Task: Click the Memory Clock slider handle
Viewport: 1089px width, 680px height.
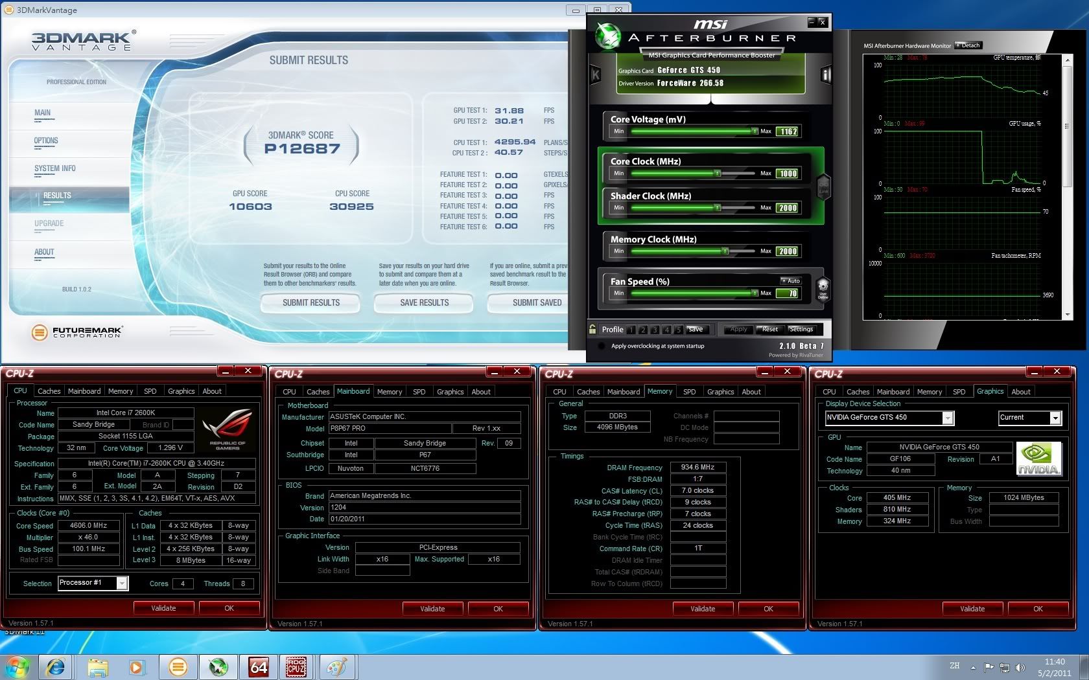Action: coord(725,251)
